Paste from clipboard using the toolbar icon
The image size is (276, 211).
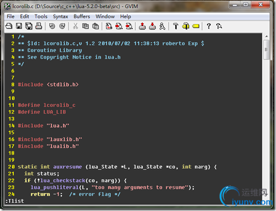pos(95,26)
